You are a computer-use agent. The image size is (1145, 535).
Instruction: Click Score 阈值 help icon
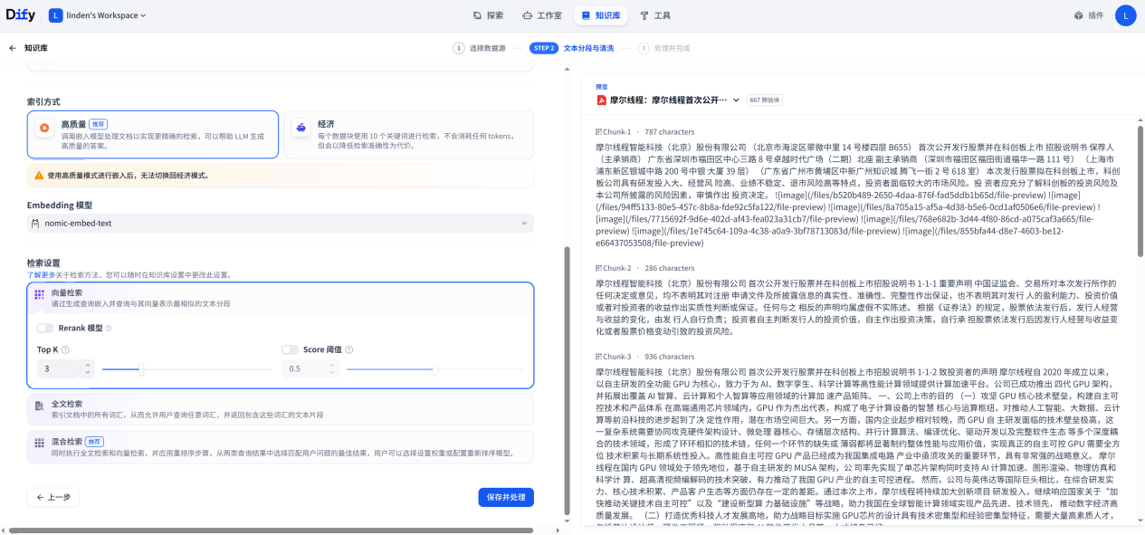349,349
